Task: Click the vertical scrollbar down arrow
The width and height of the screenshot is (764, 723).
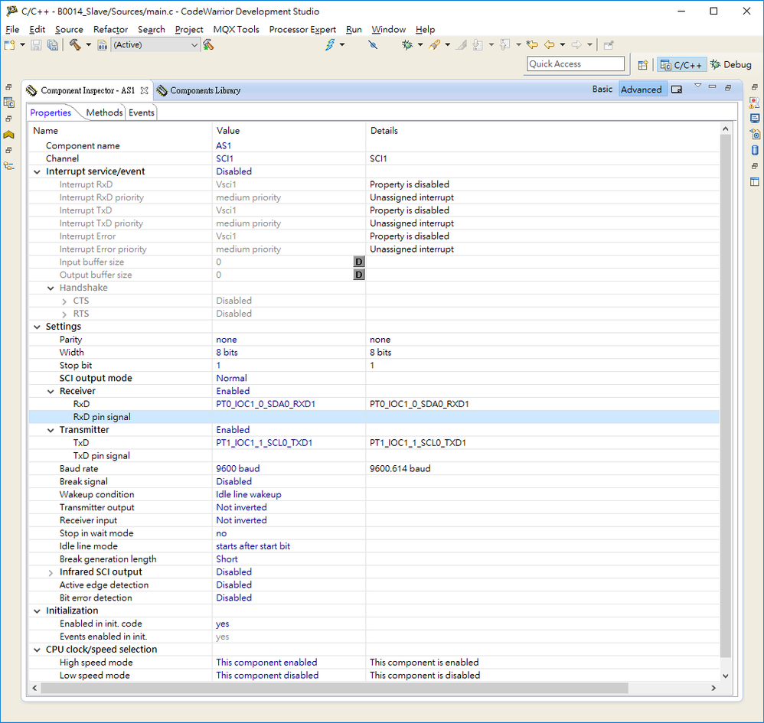Action: tap(726, 676)
